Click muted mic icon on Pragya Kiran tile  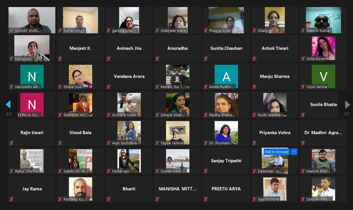coord(206,31)
